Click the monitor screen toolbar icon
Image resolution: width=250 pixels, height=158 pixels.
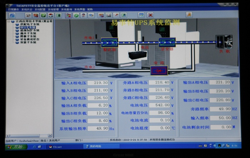[109, 15]
